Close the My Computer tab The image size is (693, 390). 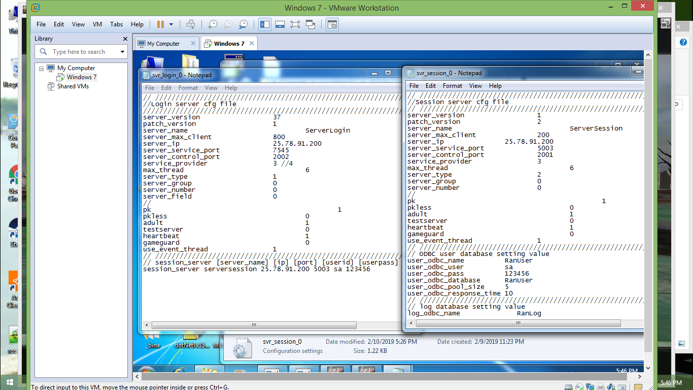[193, 43]
